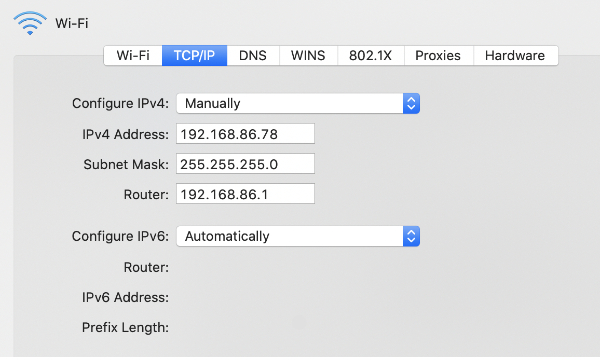Viewport: 600px width, 357px height.
Task: Click the Prefix Length label
Action: point(125,327)
